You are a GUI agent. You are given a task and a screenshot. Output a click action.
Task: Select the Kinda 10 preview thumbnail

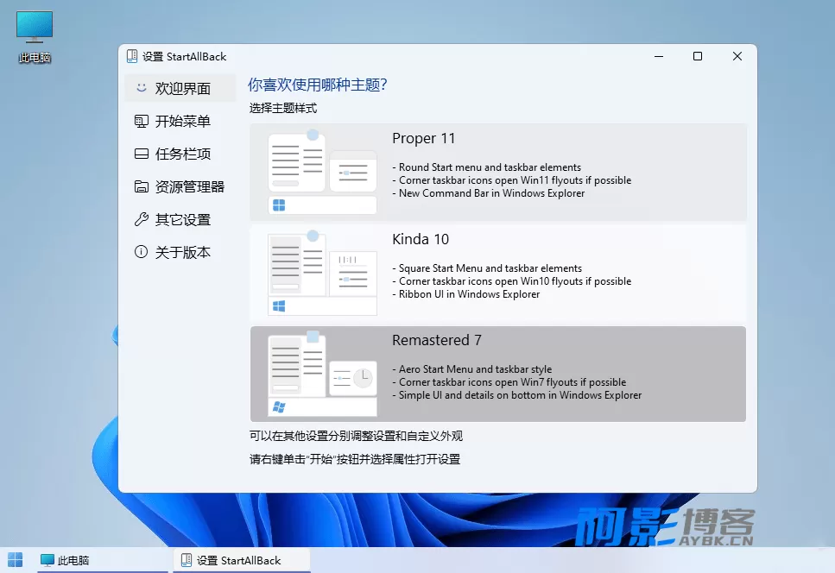323,273
